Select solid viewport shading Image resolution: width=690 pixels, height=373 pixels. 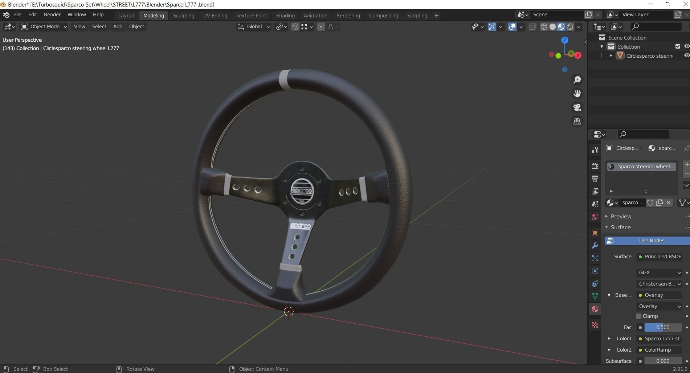(x=552, y=26)
